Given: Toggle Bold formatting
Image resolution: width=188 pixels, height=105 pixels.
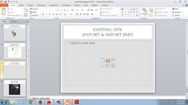Looking at the screenshot, I should (43, 14).
